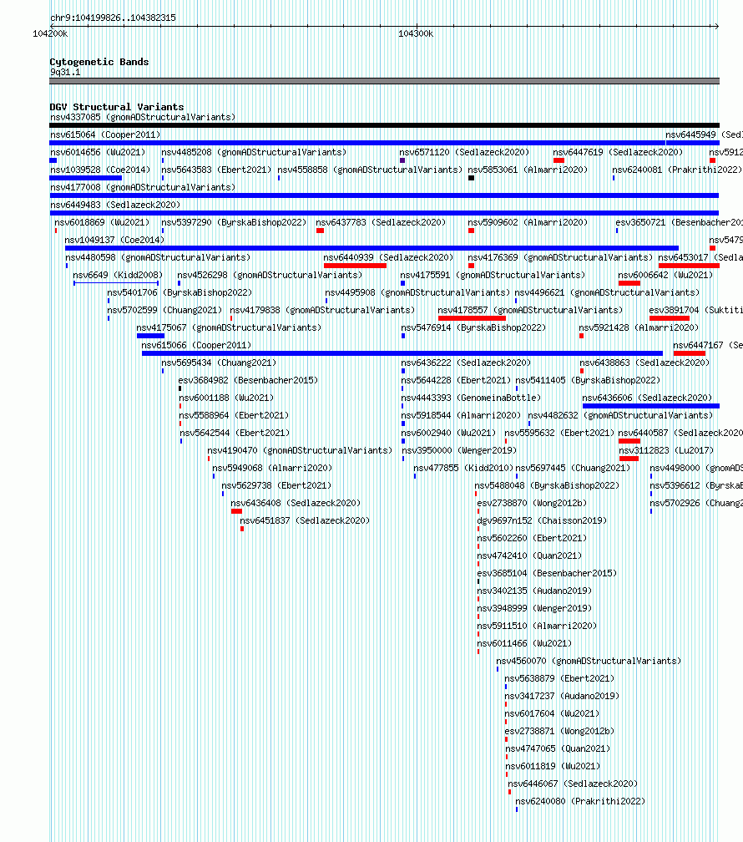
Task: Click the nsv6649 (Kidd2008) label
Action: tap(118, 275)
